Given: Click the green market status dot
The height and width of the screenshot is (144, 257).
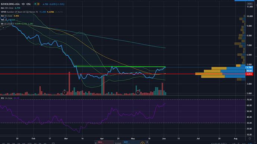Looking at the screenshot, I should pyautogui.click(x=35, y=4).
